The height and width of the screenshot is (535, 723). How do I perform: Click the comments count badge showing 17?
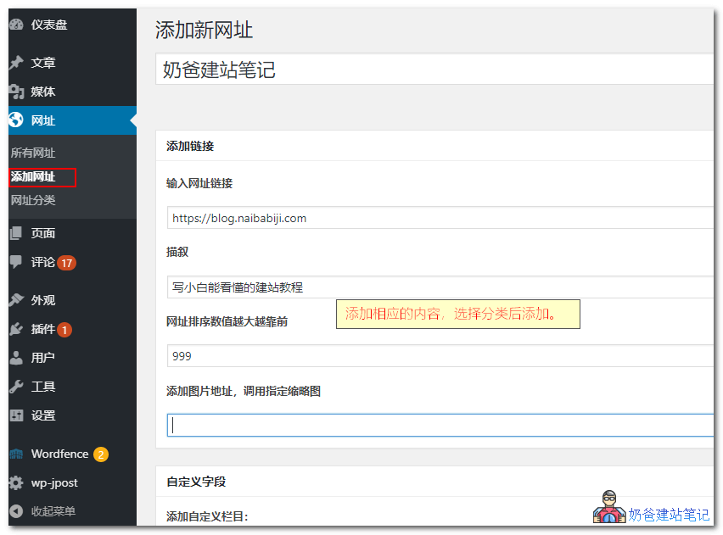[x=65, y=263]
